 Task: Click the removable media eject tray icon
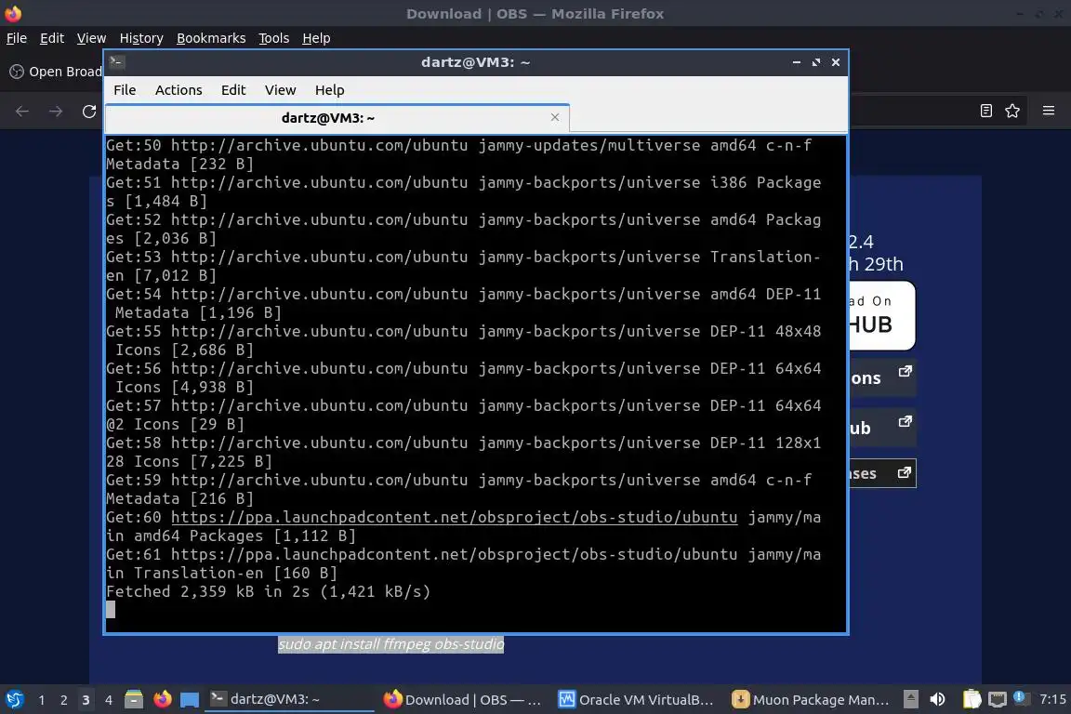[910, 699]
